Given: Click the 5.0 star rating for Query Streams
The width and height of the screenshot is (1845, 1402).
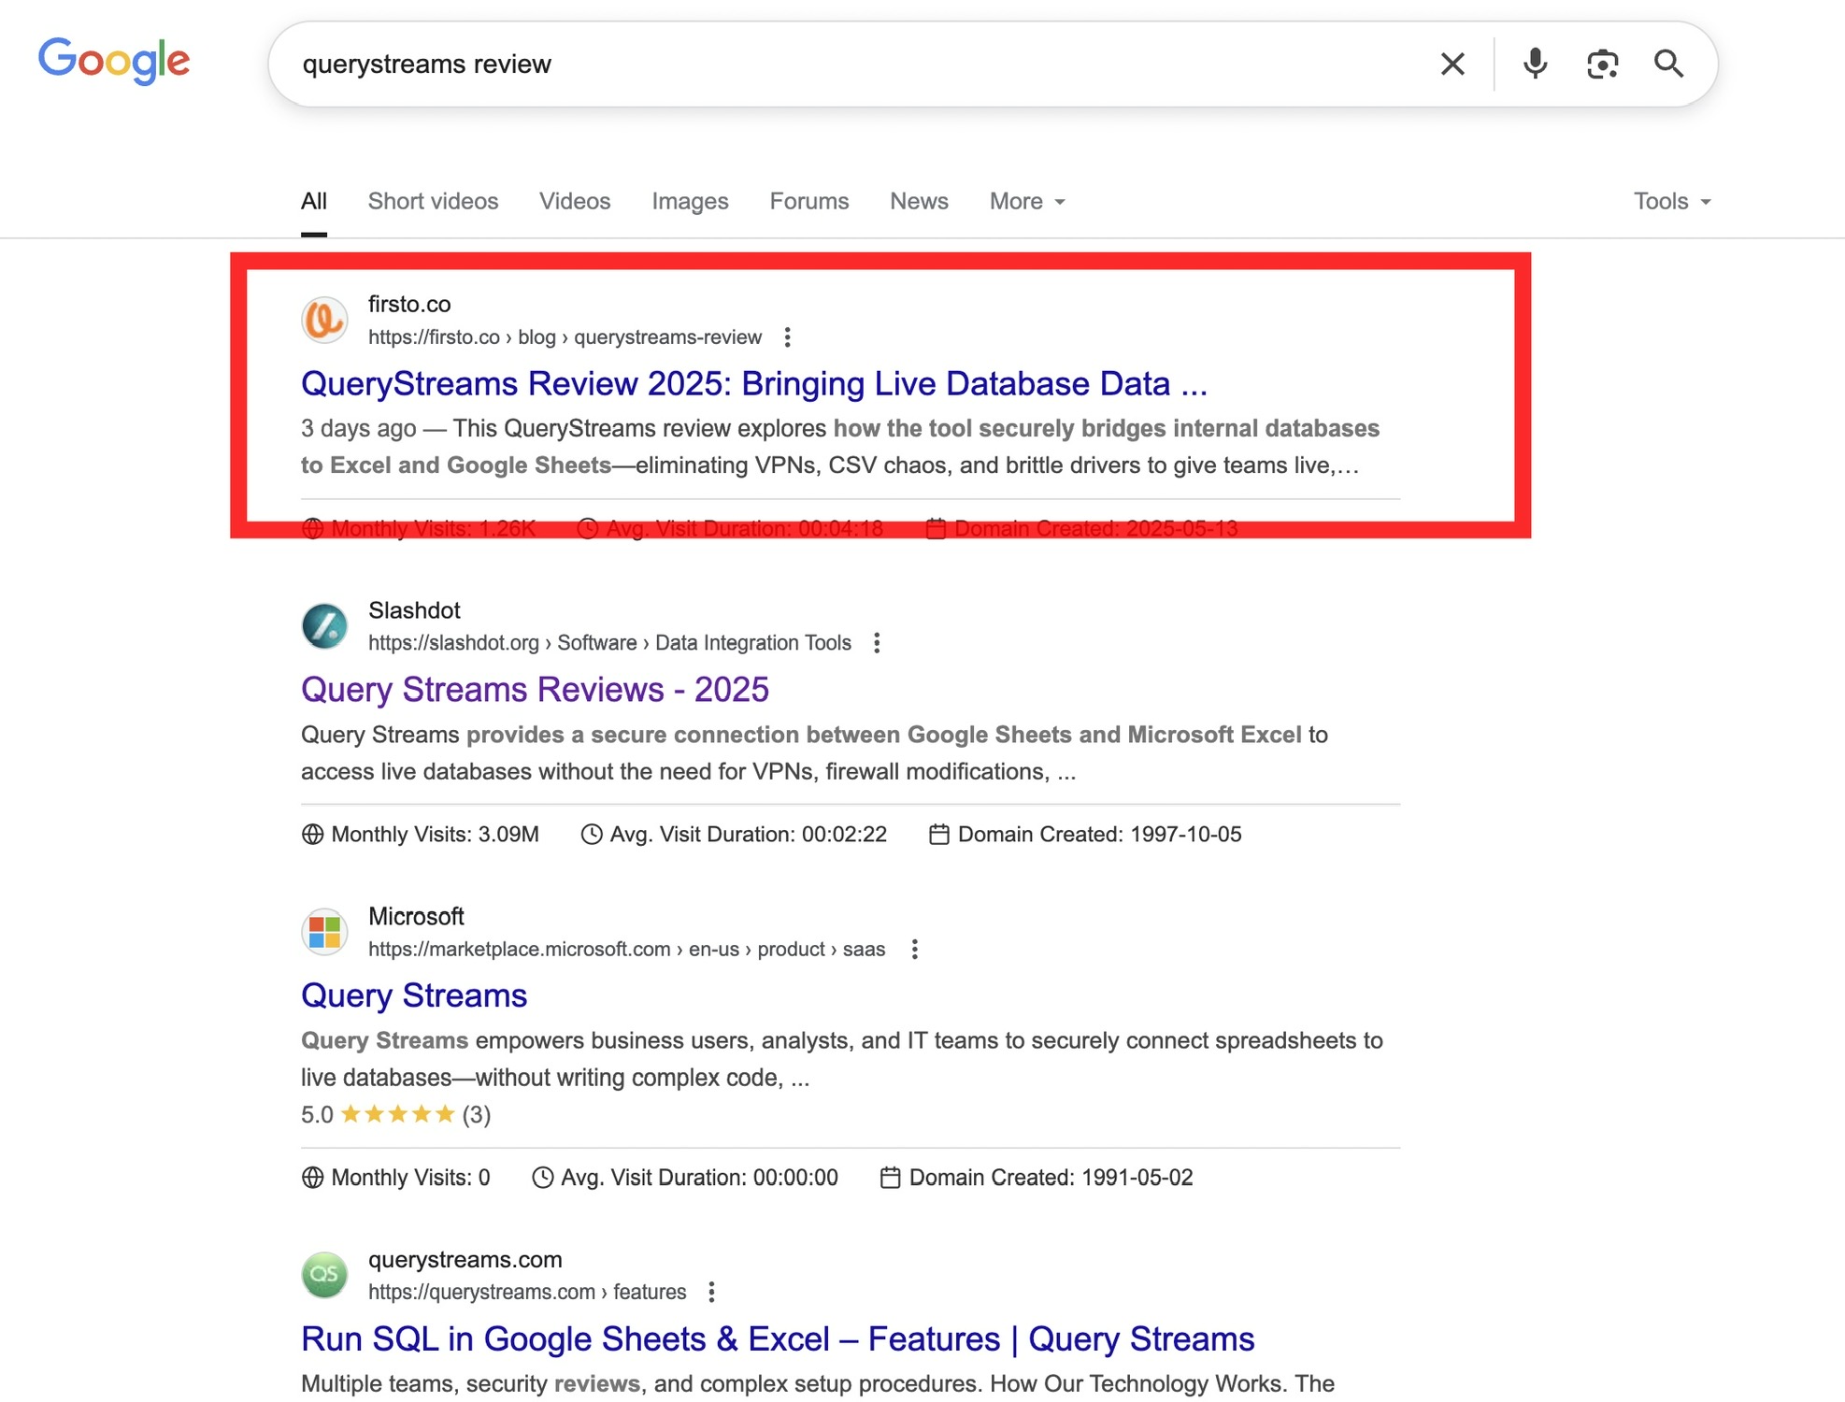Looking at the screenshot, I should tap(395, 1114).
